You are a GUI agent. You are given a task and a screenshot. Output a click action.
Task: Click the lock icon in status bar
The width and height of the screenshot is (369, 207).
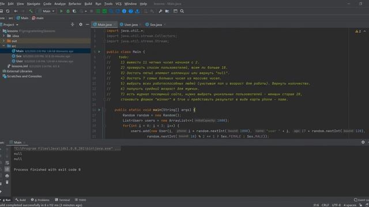[360, 205]
